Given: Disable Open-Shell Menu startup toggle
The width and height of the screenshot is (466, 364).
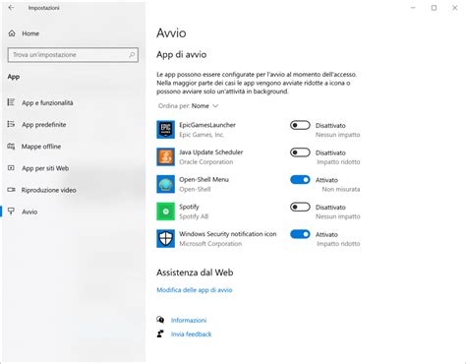Looking at the screenshot, I should coord(300,180).
